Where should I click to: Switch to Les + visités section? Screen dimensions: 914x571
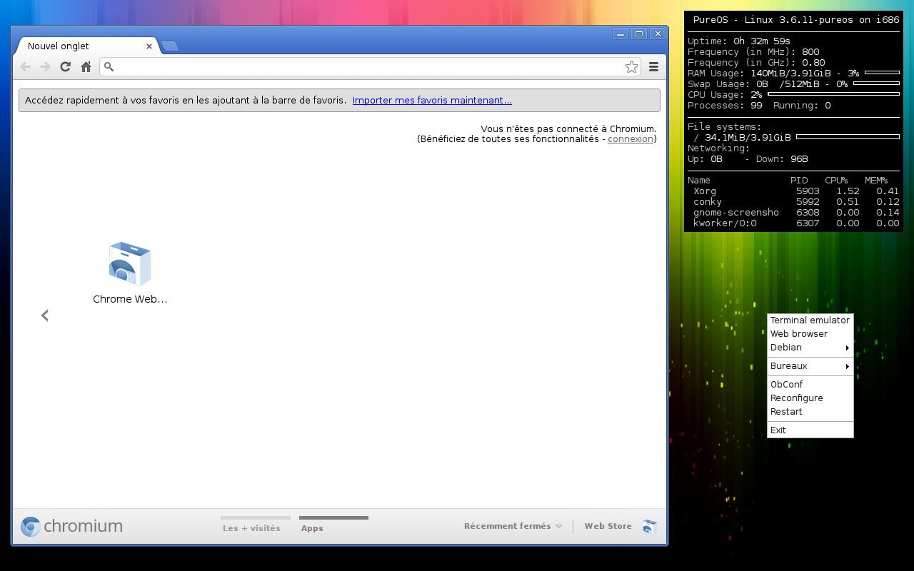[251, 528]
